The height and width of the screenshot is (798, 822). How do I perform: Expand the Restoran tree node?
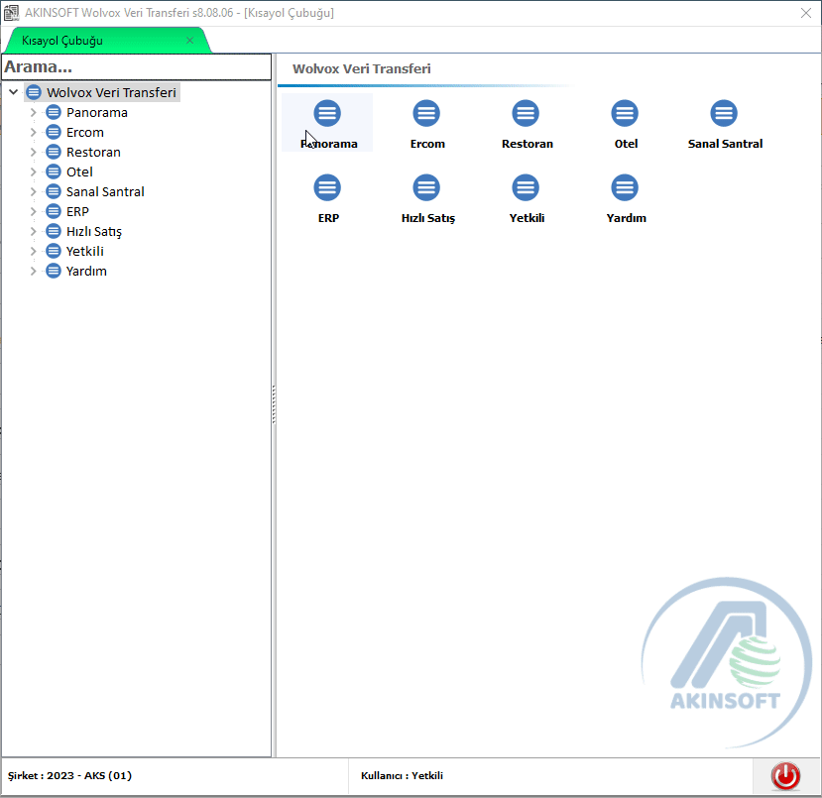(x=33, y=153)
